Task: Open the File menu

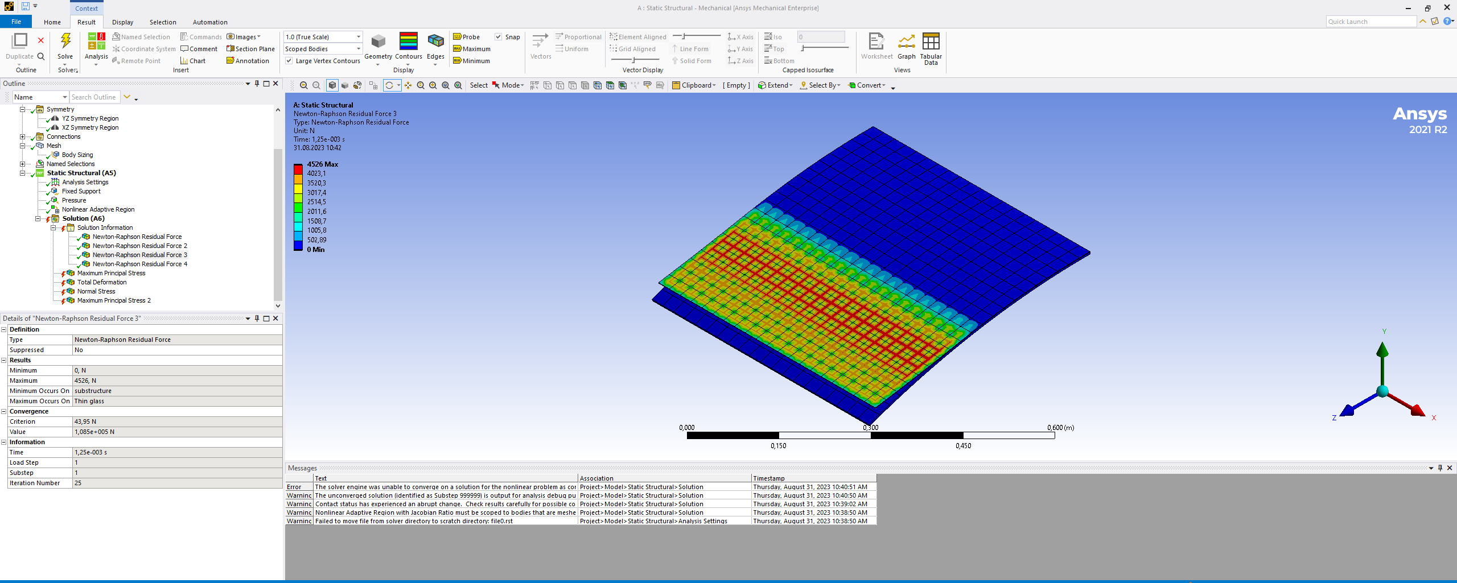Action: click(x=16, y=22)
